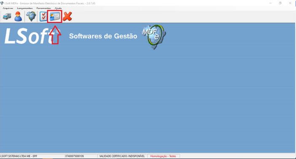Open the Lançamentos menu
Screen dimensions: 296x159
point(25,8)
